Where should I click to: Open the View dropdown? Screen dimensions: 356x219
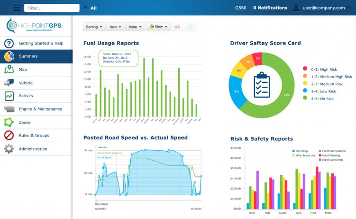click(158, 27)
